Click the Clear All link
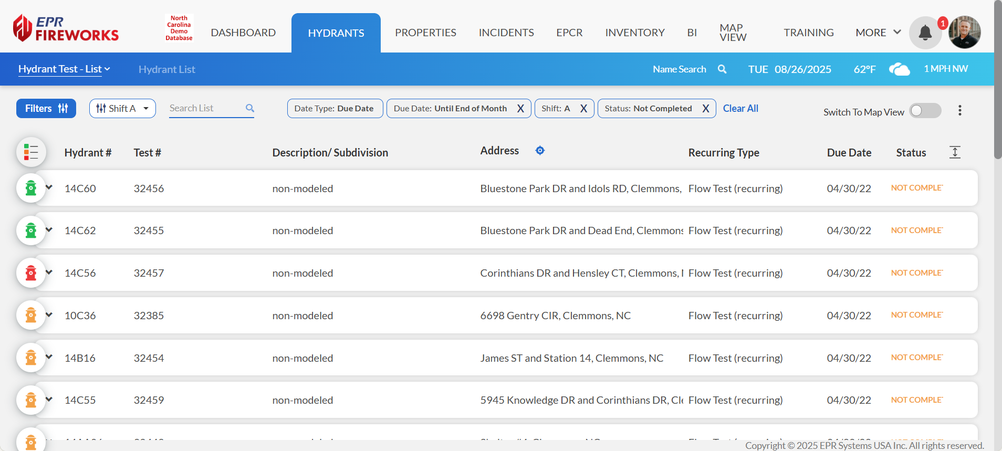Screen dimensions: 1002x451 click(x=740, y=109)
